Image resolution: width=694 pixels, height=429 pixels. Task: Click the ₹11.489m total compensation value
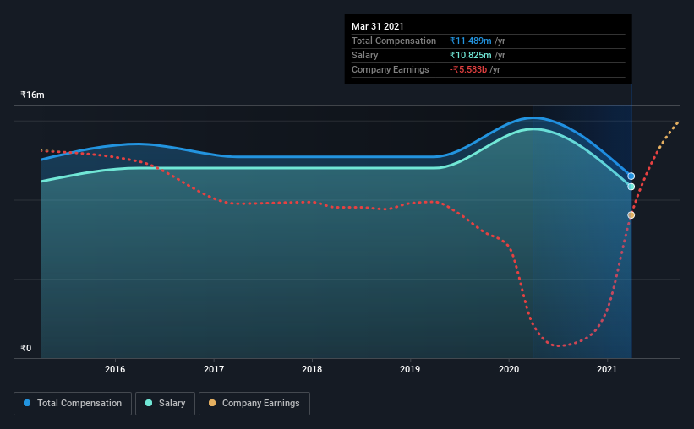(x=471, y=41)
